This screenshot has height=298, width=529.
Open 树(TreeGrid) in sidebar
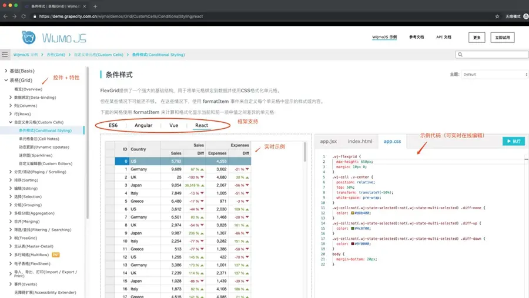(x=25, y=238)
